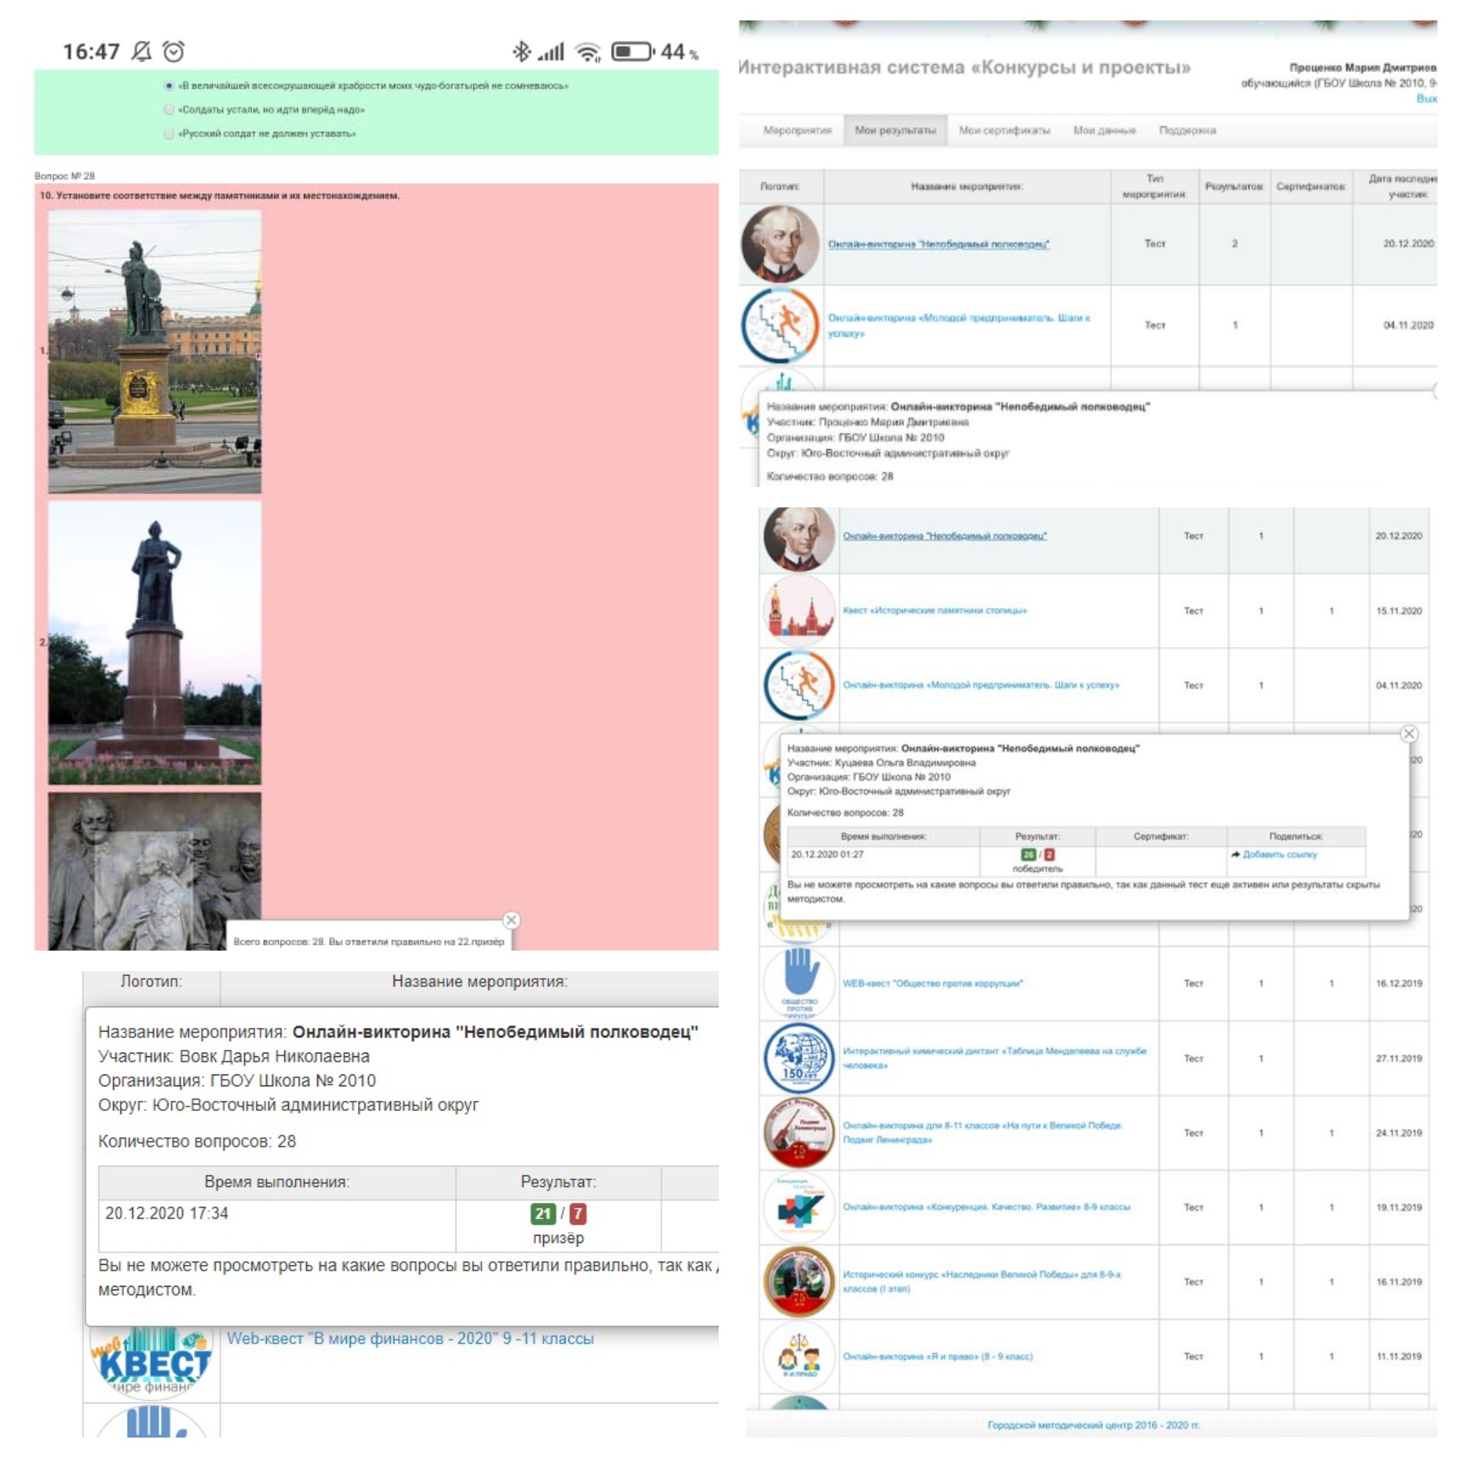This screenshot has width=1458, height=1458.
Task: Click the Наследники Великой Победы round logo
Action: 799,1282
